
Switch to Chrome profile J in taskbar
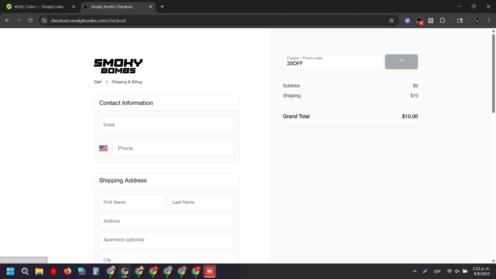[x=167, y=271]
